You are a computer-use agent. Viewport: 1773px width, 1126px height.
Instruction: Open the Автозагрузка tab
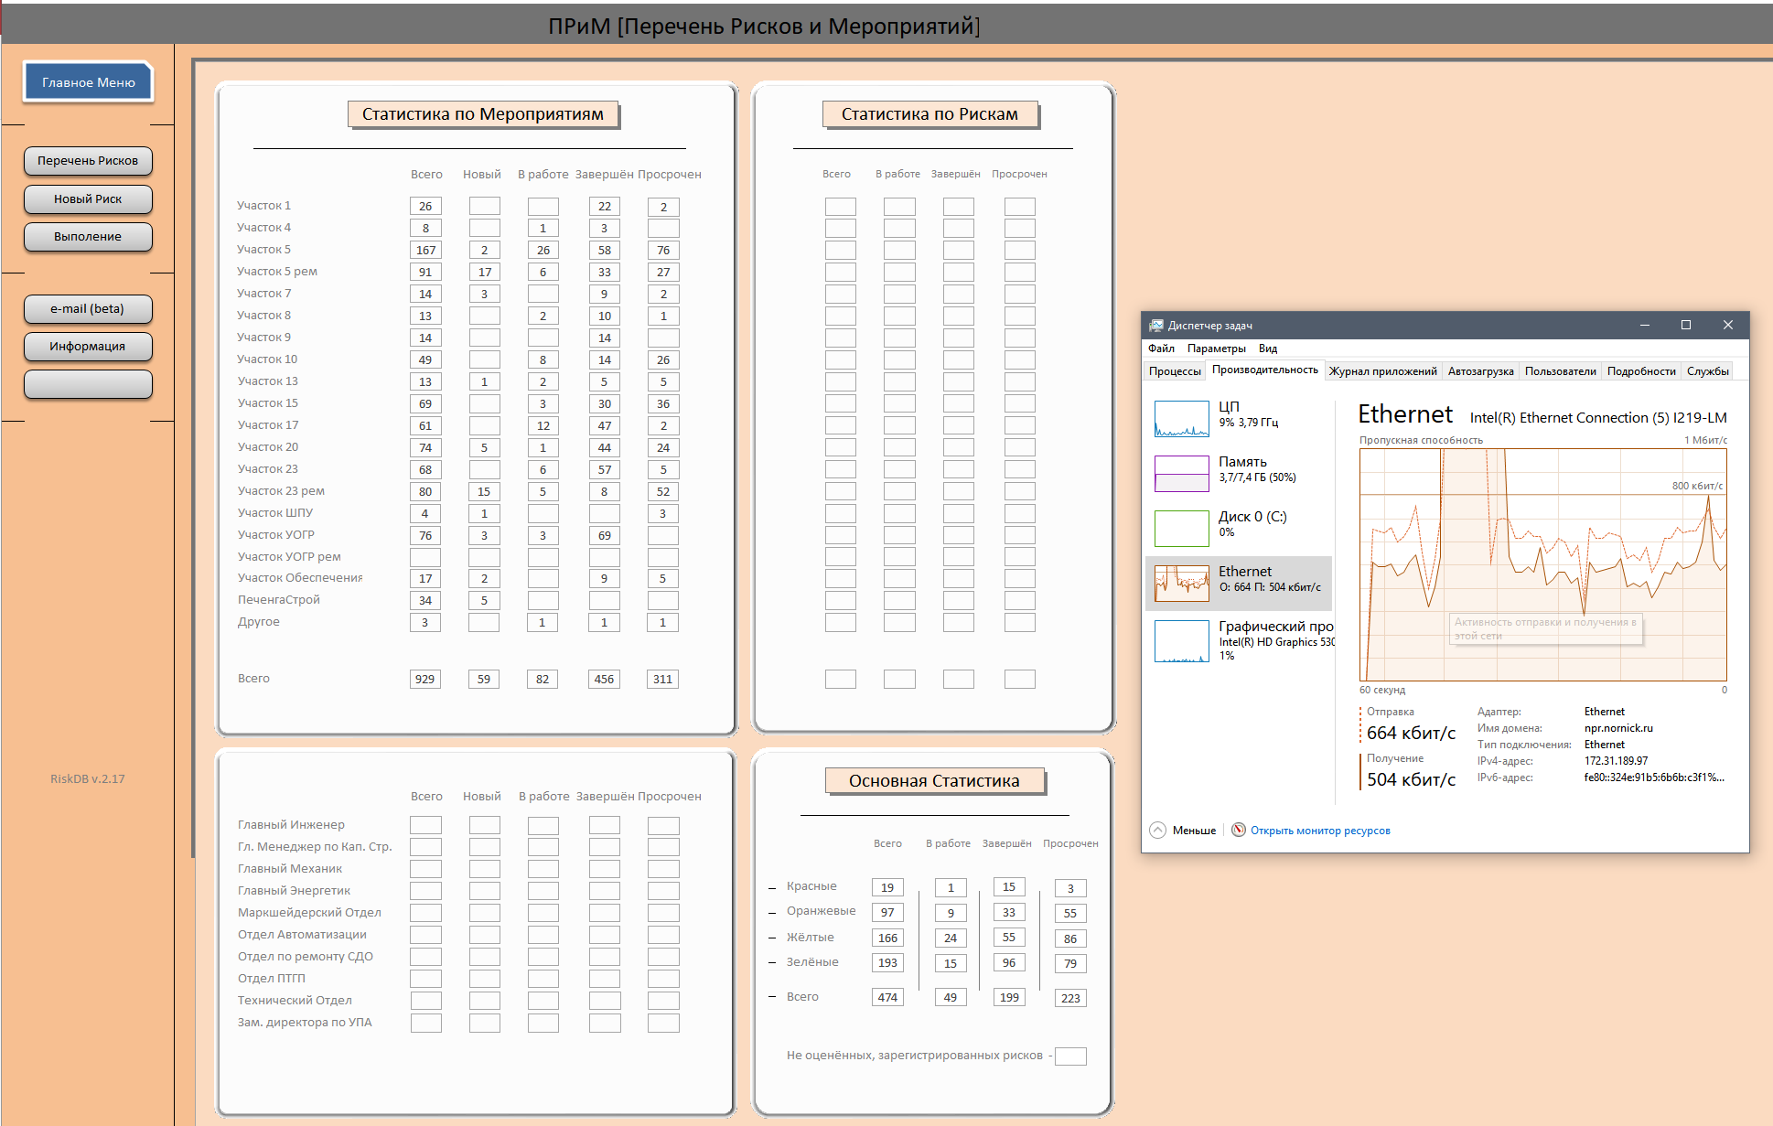click(x=1479, y=371)
